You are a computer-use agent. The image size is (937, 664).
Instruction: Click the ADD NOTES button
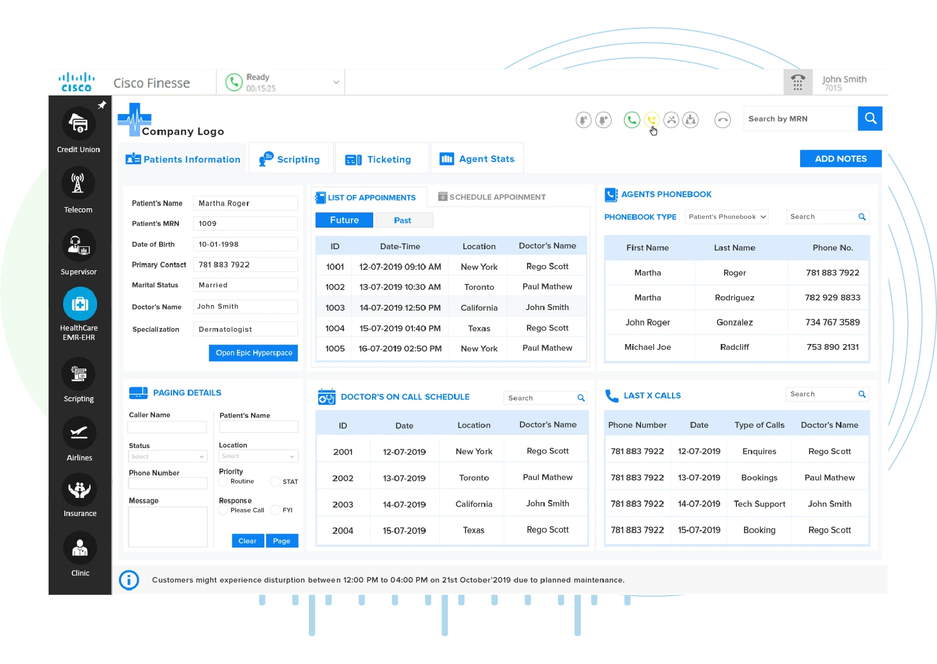click(x=840, y=159)
